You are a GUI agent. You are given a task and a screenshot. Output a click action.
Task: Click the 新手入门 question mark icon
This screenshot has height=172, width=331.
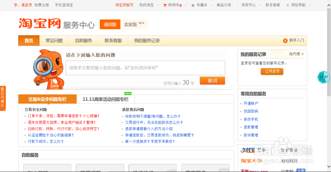coord(285,41)
